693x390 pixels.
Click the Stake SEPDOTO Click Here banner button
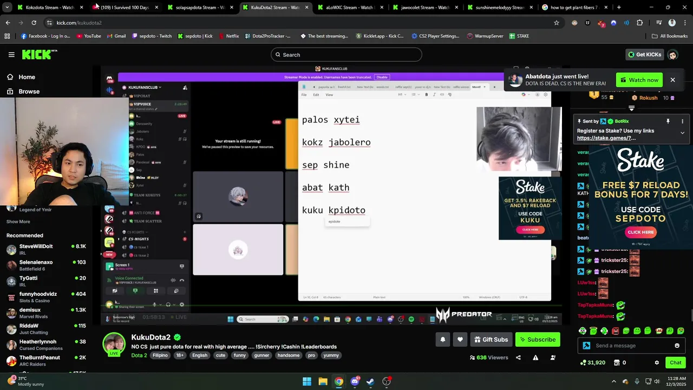(x=640, y=232)
